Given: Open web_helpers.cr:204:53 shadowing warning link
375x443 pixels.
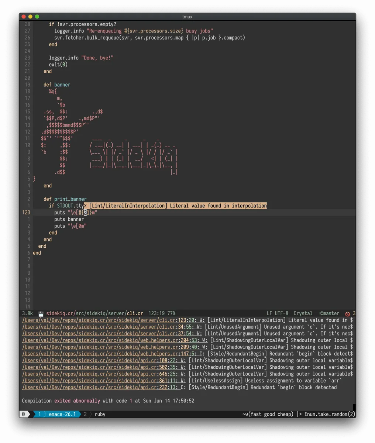Looking at the screenshot, I should 114,340.
